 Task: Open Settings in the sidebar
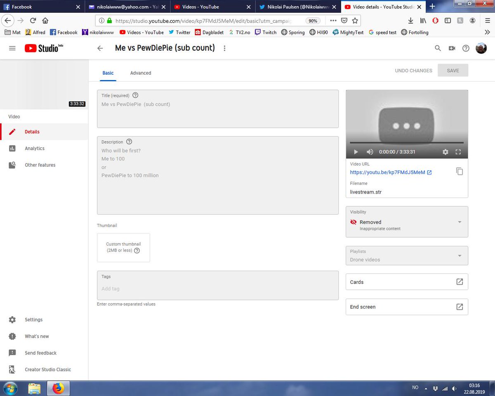pyautogui.click(x=44, y=320)
